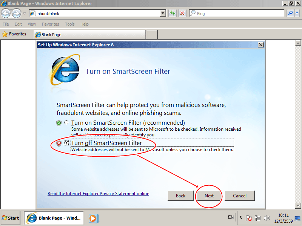Open the Edit menu

point(18,24)
